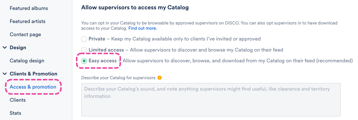Select the Easy access radio button
The image size is (358, 120).
tap(84, 61)
